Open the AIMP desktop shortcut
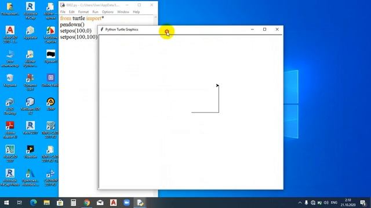 [50, 104]
